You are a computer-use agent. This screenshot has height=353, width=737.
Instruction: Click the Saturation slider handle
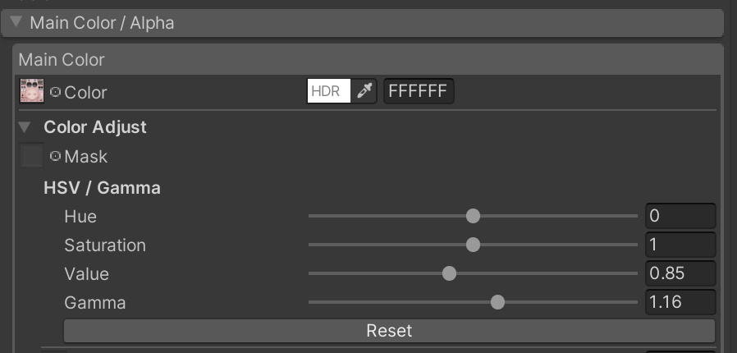[x=473, y=245]
